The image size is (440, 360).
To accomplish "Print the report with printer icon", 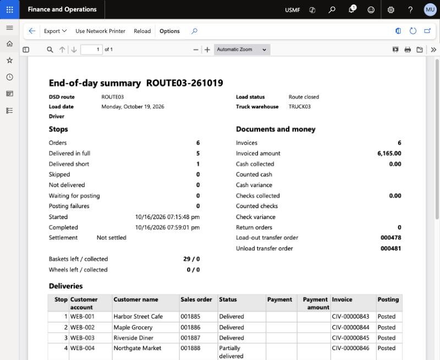I will tap(408, 50).
